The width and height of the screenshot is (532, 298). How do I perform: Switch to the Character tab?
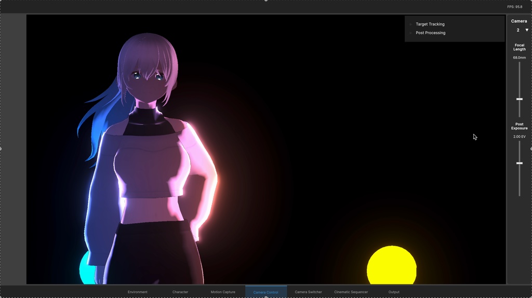[180, 292]
